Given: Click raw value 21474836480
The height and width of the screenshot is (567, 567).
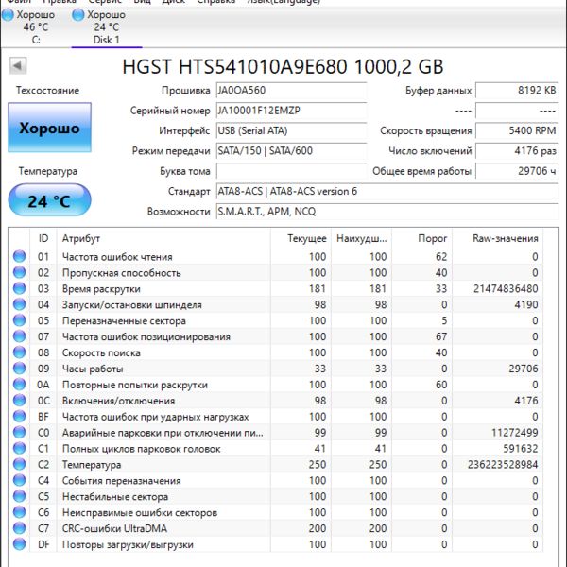Looking at the screenshot, I should [506, 288].
